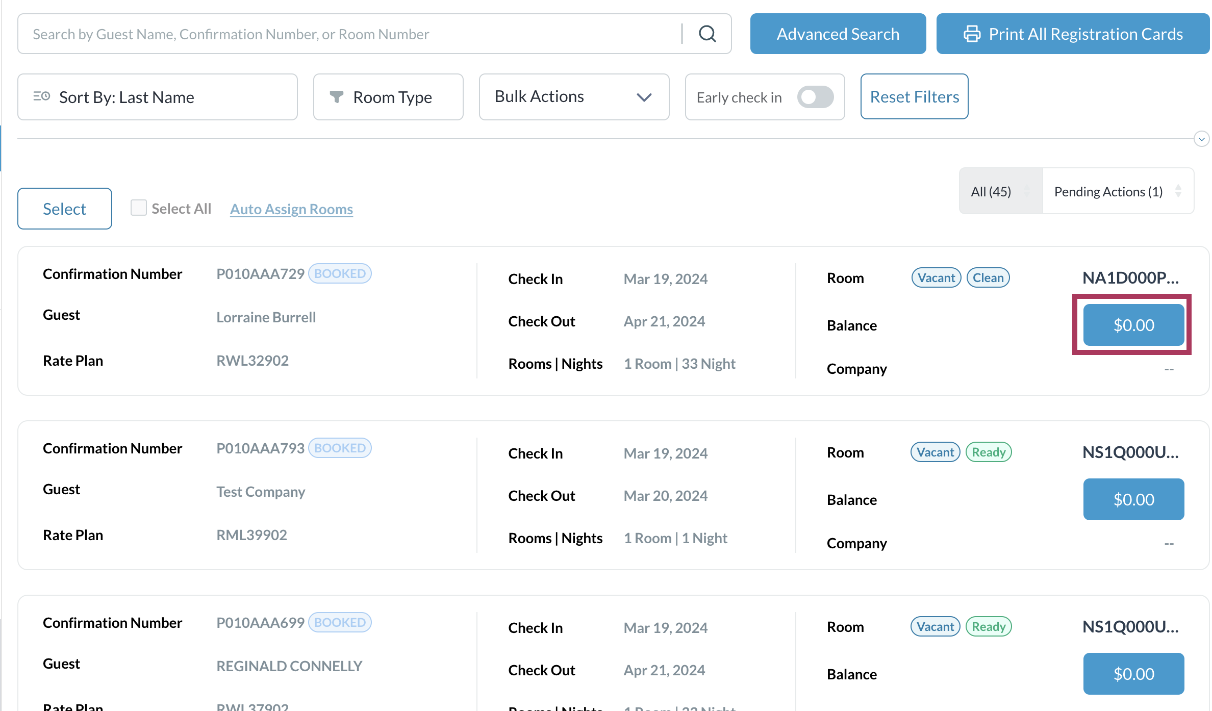Open the Sort By: Last Name selector
This screenshot has width=1212, height=711.
(x=157, y=97)
